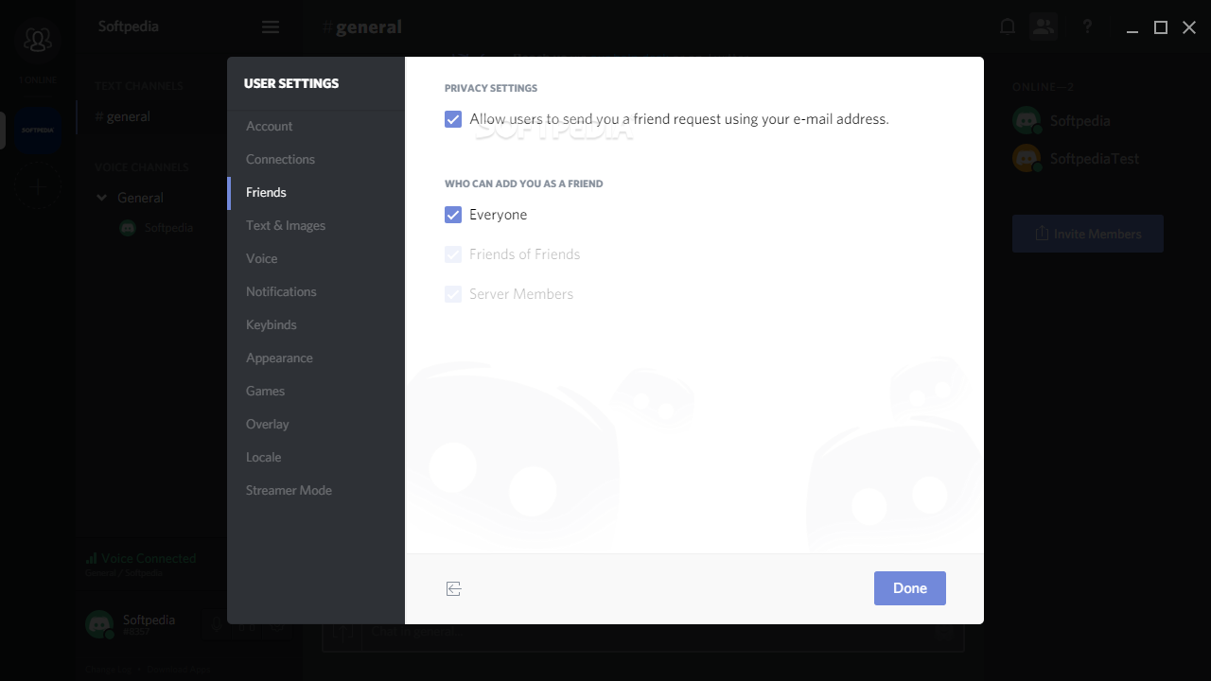Image resolution: width=1211 pixels, height=681 pixels.
Task: Click Softpedia user in General voice channel
Action: tap(157, 228)
